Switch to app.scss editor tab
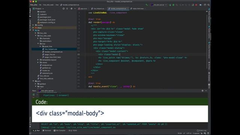Image resolution: width=240 pixels, height=135 pixels. pyautogui.click(x=83, y=9)
